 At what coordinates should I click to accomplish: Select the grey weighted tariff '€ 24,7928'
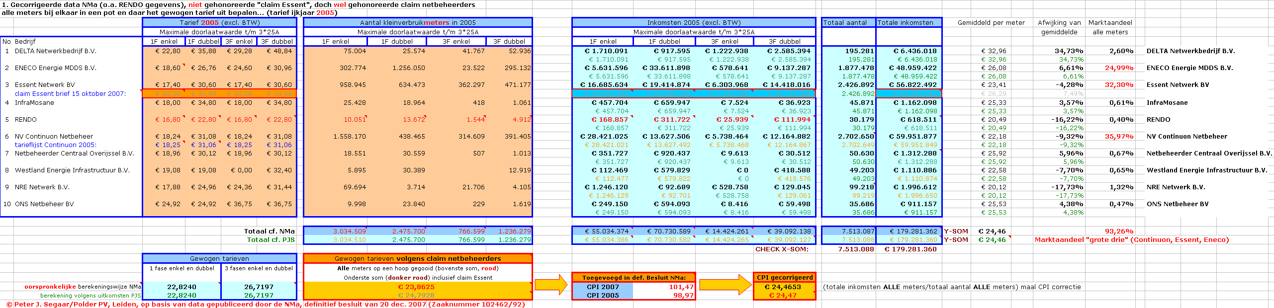click(x=416, y=295)
